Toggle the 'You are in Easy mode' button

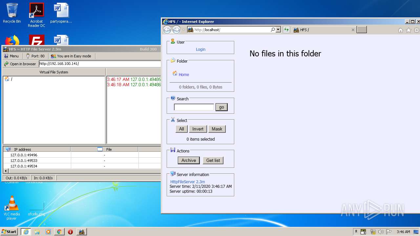coord(71,56)
